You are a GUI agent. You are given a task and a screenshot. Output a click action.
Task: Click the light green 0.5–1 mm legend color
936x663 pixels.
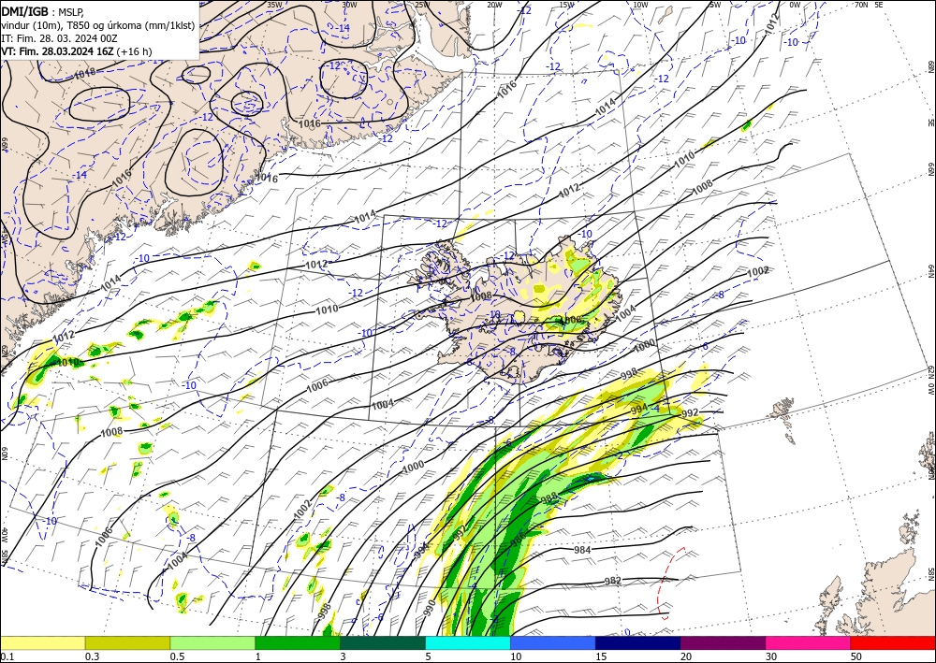click(212, 642)
